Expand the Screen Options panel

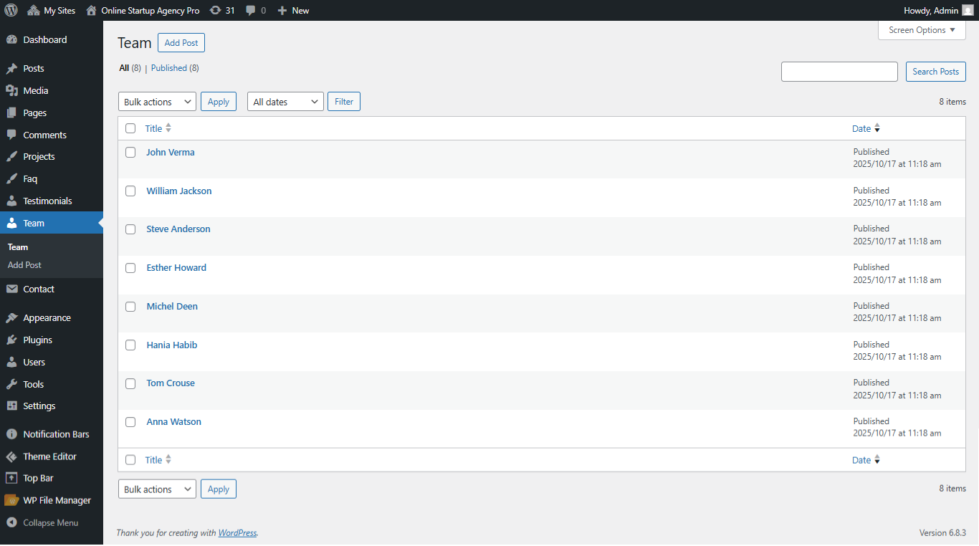pos(922,30)
